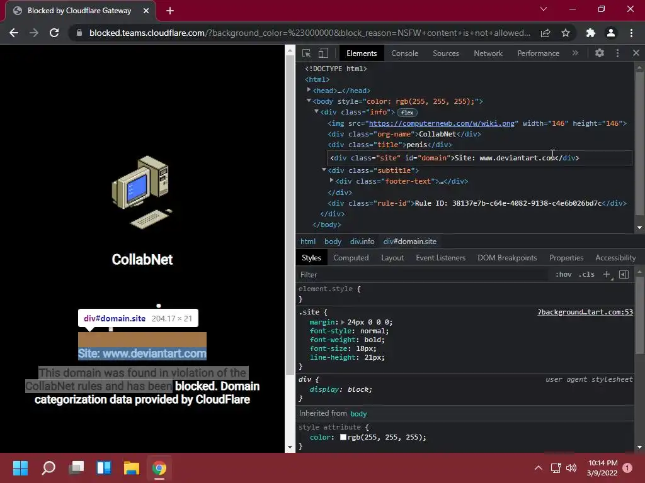Share this page icon in address bar
This screenshot has width=645, height=483.
(545, 33)
